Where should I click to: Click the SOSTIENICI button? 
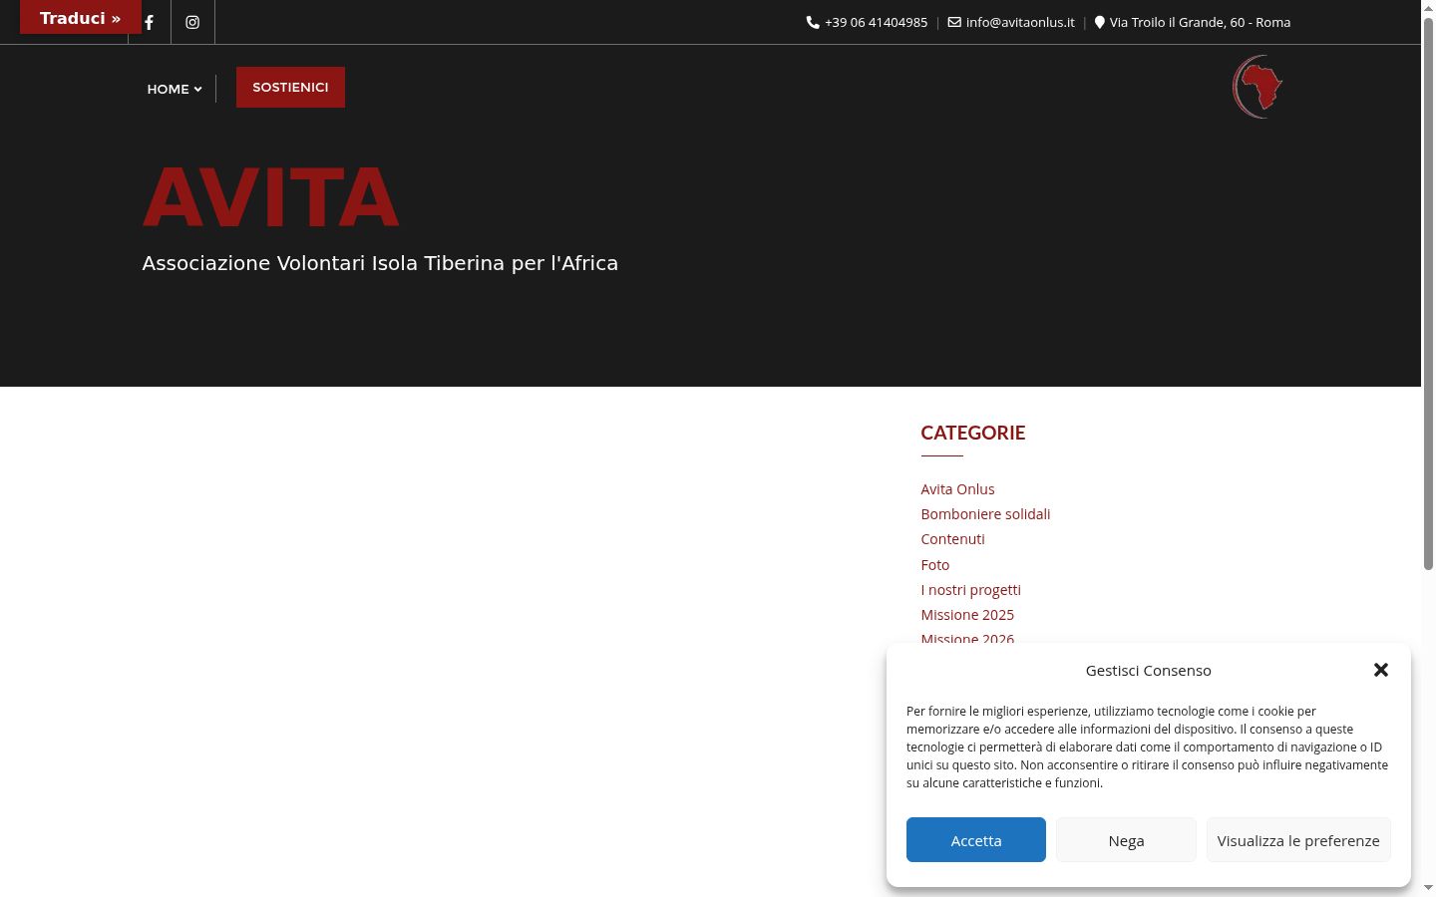(x=290, y=87)
